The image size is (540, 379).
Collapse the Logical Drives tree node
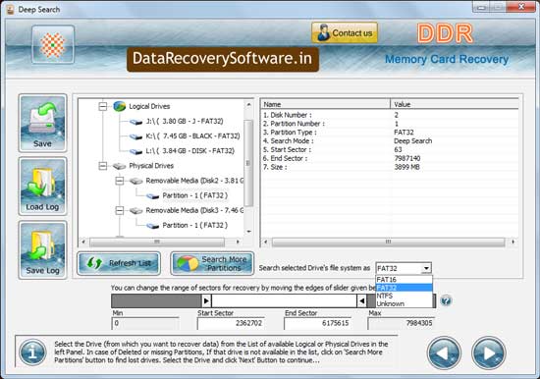(x=103, y=106)
